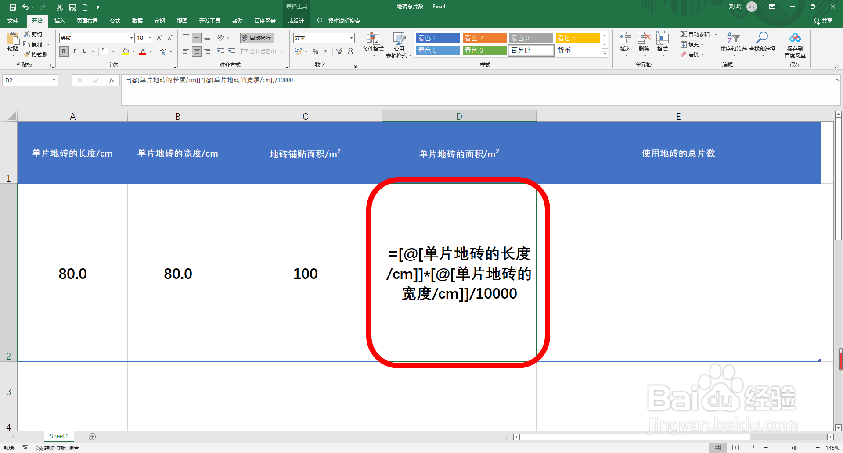Click the Paste clipboard icon
843x453 pixels.
pyautogui.click(x=13, y=39)
